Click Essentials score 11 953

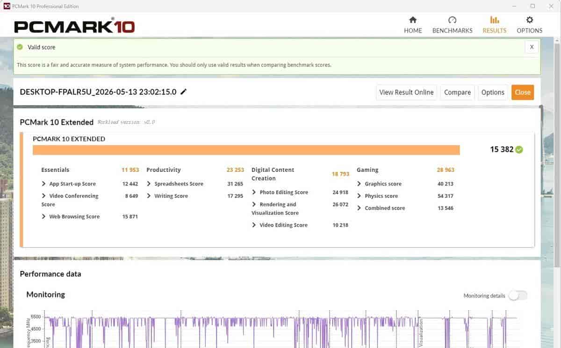pos(130,170)
